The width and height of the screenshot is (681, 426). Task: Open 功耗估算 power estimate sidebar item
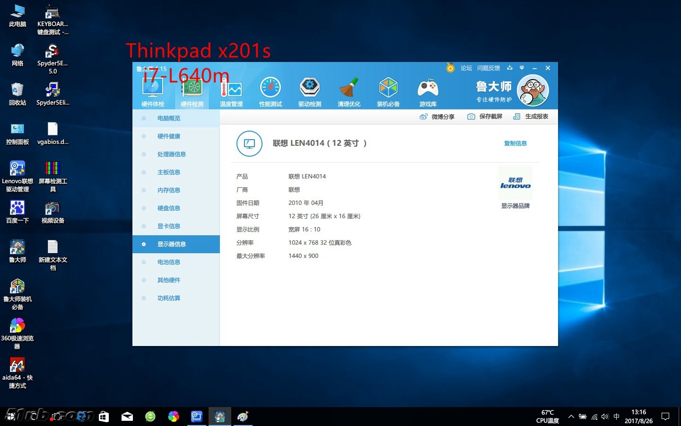[x=169, y=298]
